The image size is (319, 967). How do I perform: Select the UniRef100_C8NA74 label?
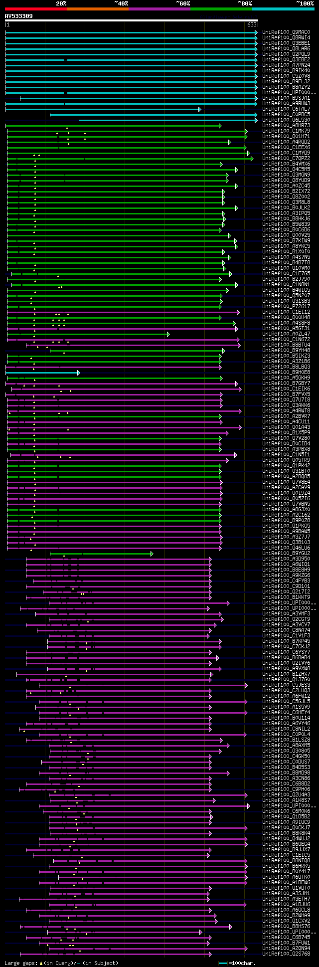(x=286, y=630)
